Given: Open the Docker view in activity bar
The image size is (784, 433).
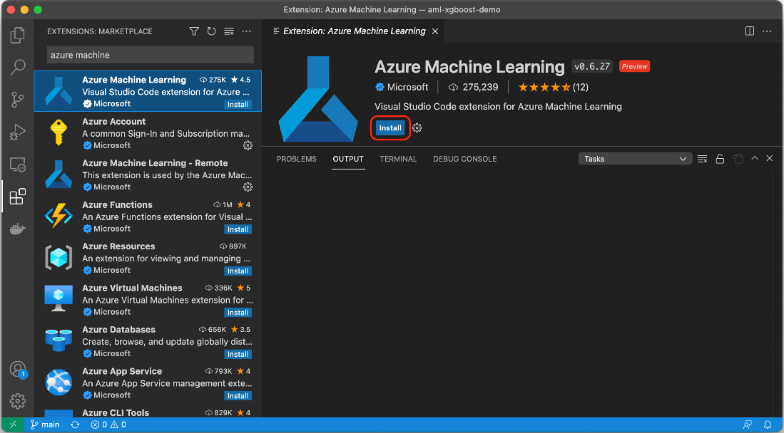Looking at the screenshot, I should pyautogui.click(x=18, y=229).
